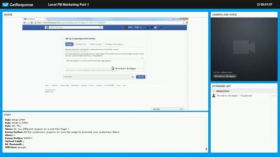Close the Facebook browser tab
This screenshot has width=280, height=157.
tap(45, 19)
